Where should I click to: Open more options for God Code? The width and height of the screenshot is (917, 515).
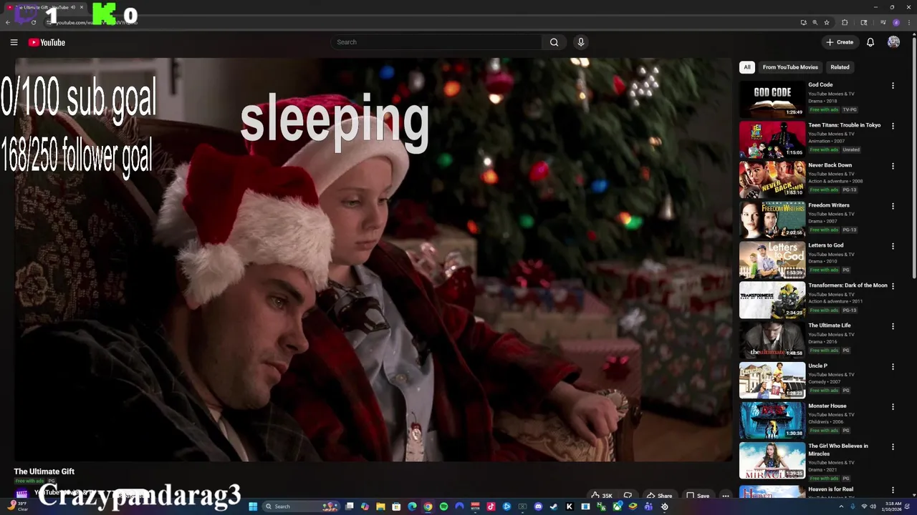(x=893, y=86)
